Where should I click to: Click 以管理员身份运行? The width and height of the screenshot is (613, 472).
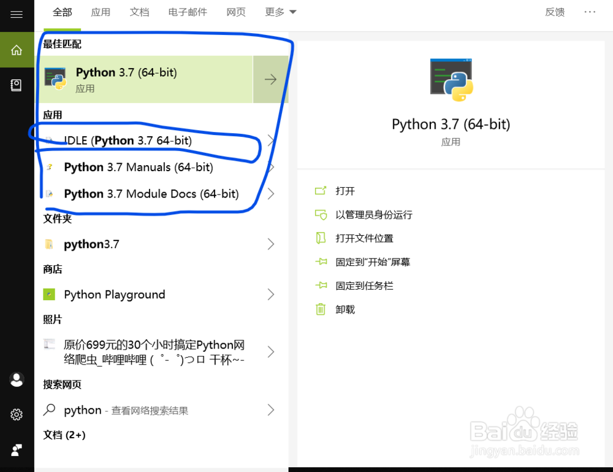374,214
